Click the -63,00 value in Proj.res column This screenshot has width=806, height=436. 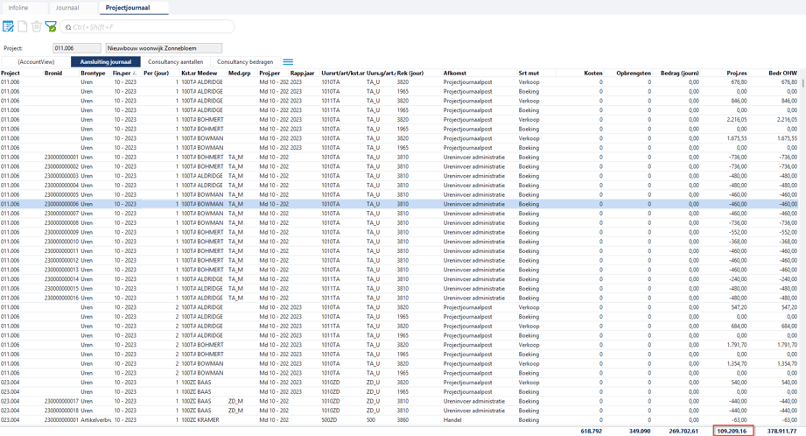pyautogui.click(x=739, y=420)
